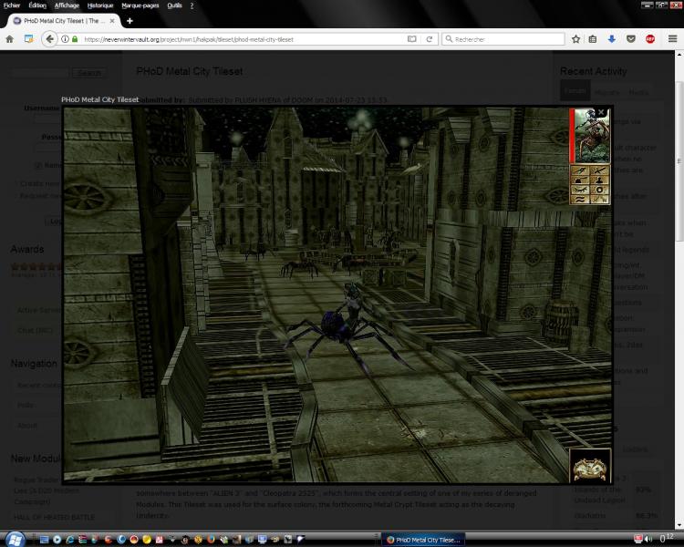The height and width of the screenshot is (547, 684).
Task: Close the PHoD Metal City Tileset tab
Action: point(112,20)
